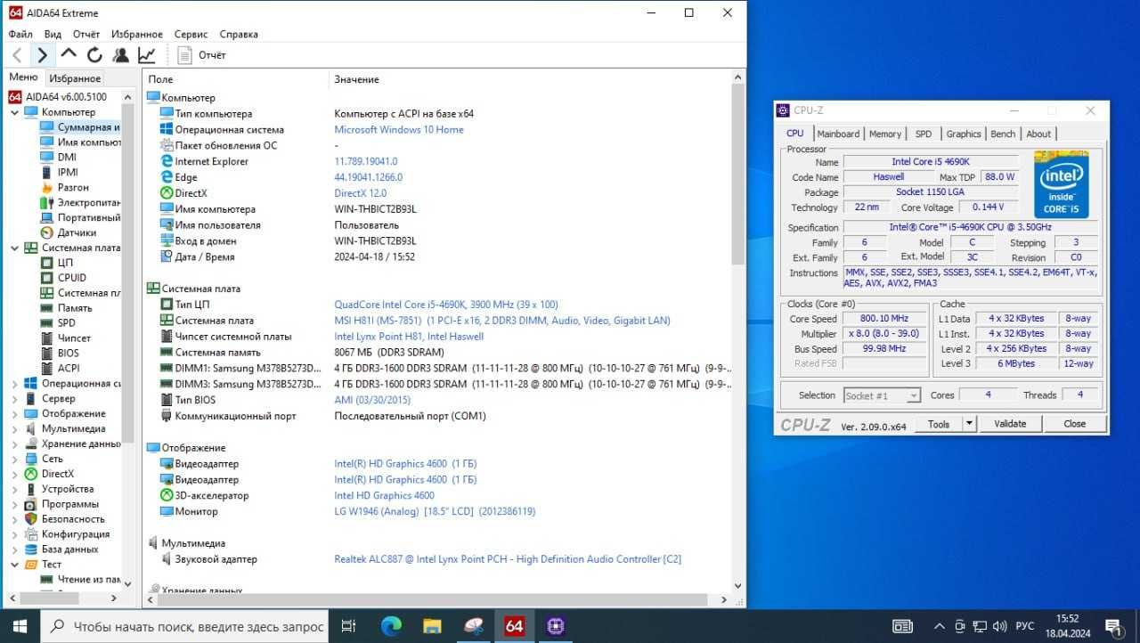Switch to Bench tab in CPU-Z
Viewport: 1140px width, 643px height.
[1003, 134]
